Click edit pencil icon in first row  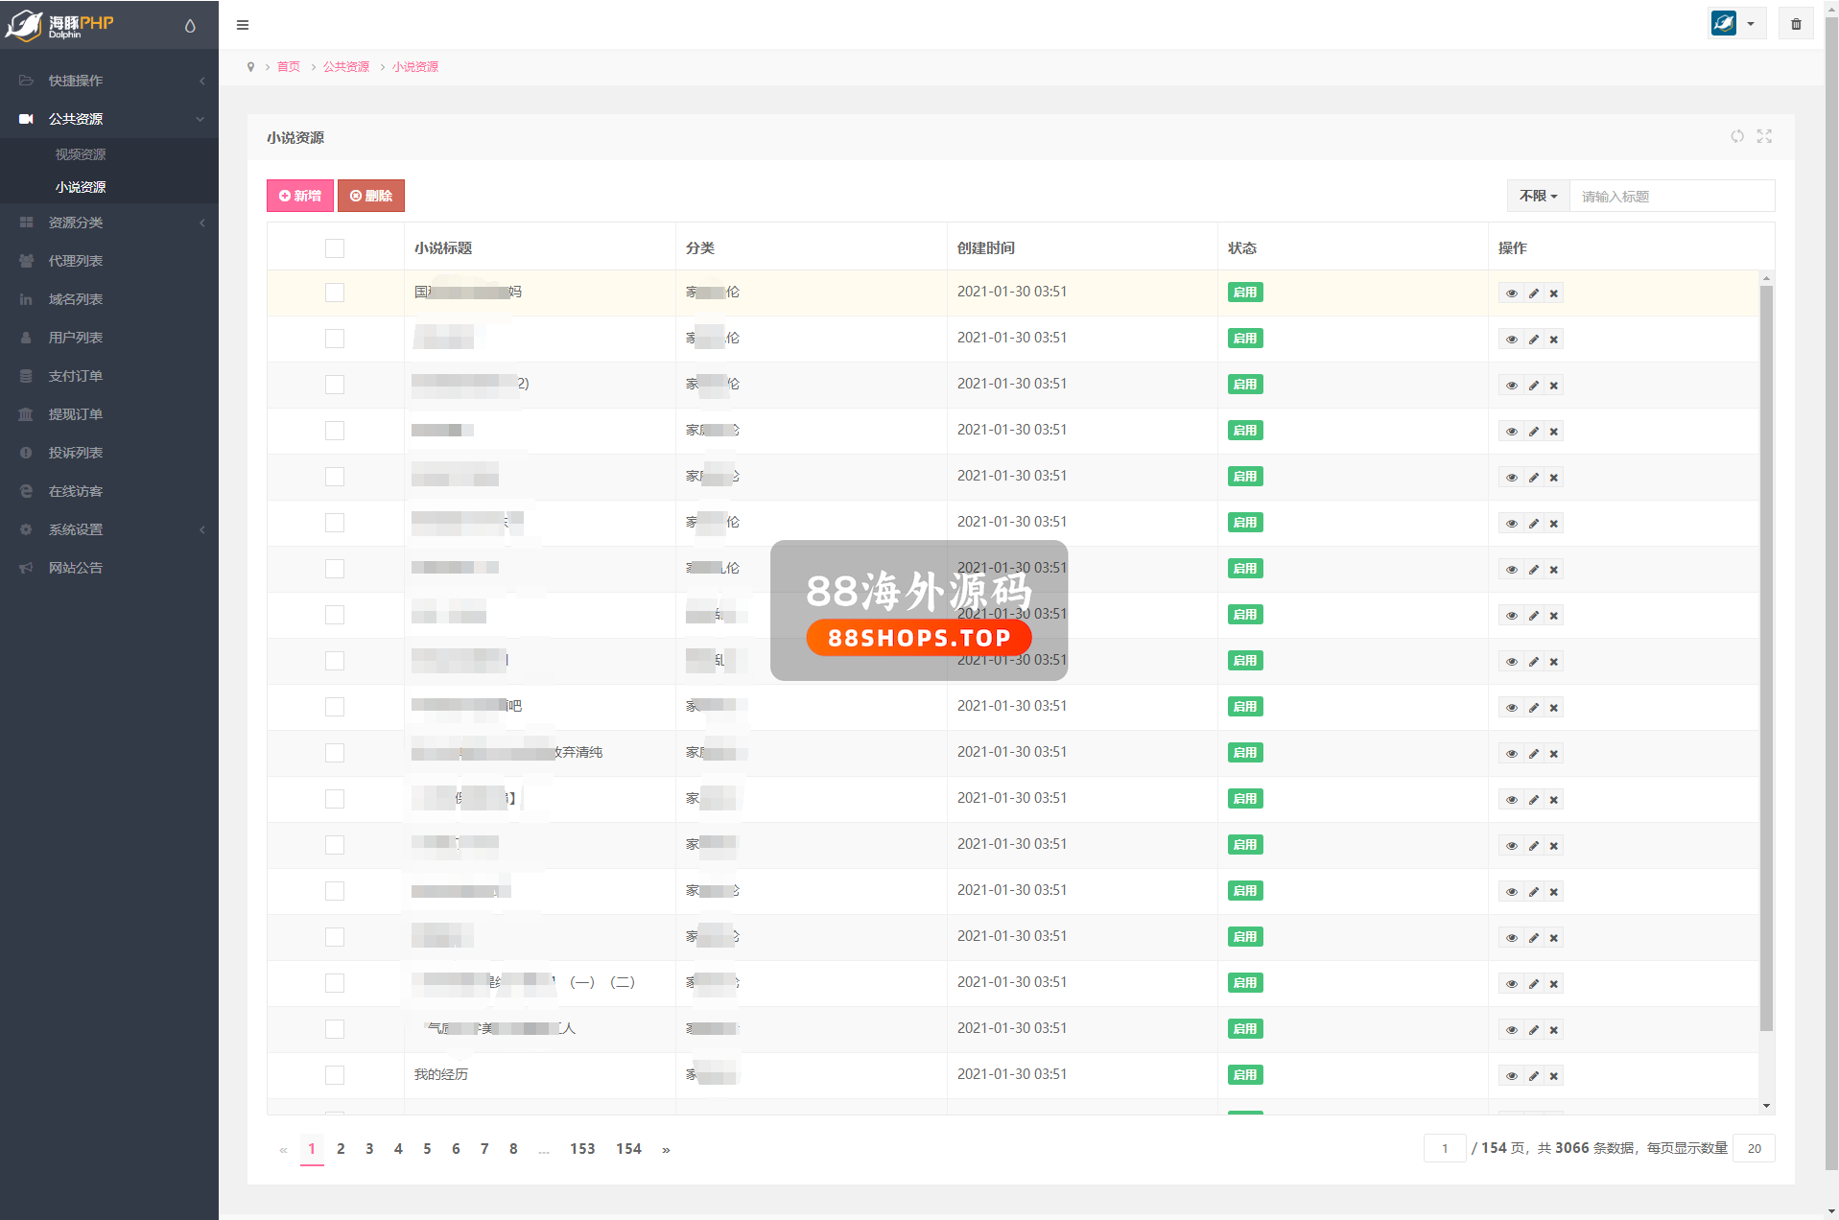coord(1533,293)
